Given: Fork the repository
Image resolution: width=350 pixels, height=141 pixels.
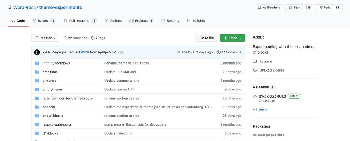Looking at the screenshot, I should (x=325, y=8).
